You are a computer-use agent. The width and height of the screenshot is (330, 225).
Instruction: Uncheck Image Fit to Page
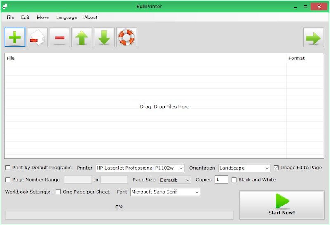[x=276, y=168]
